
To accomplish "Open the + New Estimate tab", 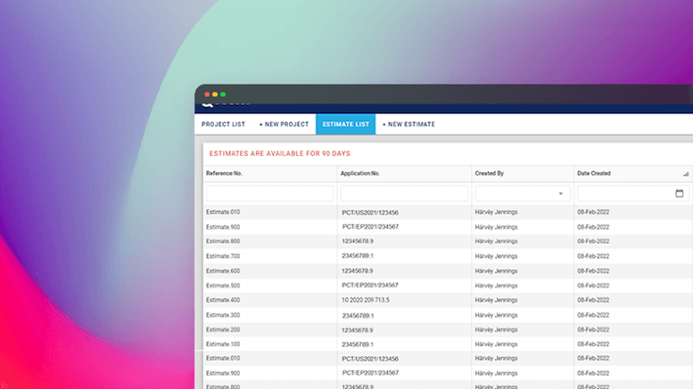I will [408, 125].
